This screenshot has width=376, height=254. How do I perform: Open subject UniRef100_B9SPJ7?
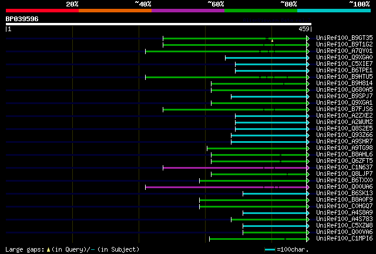[x=344, y=96]
